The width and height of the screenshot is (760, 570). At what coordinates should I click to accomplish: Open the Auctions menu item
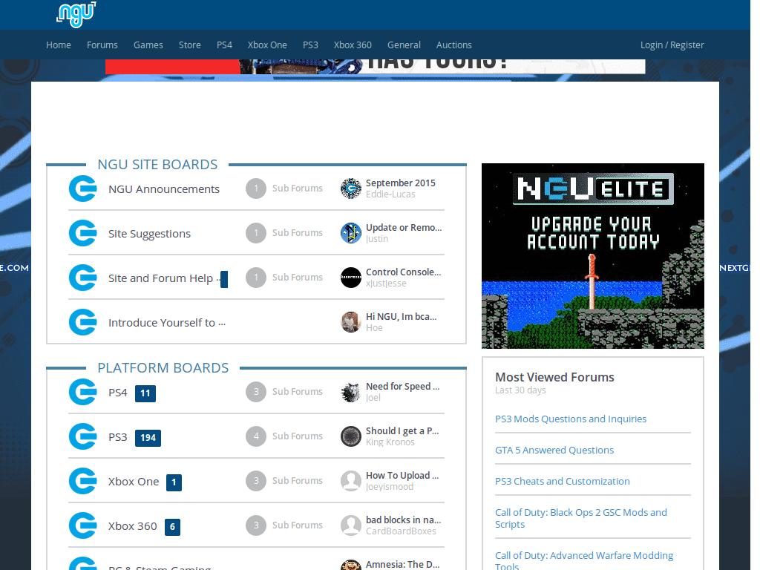pos(453,45)
